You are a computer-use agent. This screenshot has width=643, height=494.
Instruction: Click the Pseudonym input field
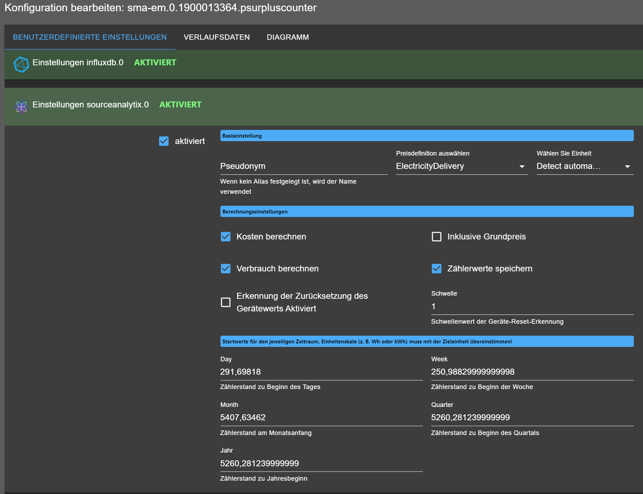click(304, 166)
